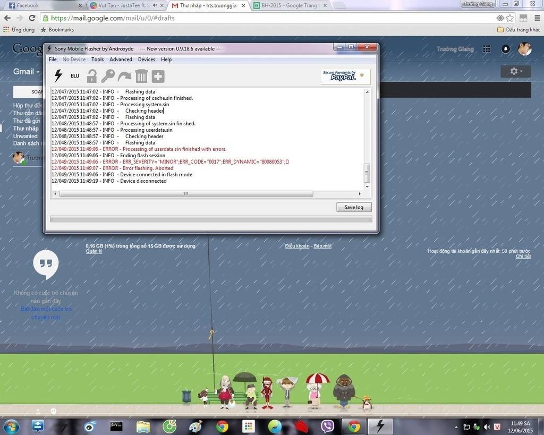Click the trash bin icon in Flashtool
Screen dimensions: 544x435
pyautogui.click(x=141, y=76)
